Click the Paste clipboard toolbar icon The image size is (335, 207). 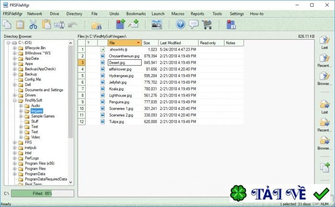pos(20,24)
